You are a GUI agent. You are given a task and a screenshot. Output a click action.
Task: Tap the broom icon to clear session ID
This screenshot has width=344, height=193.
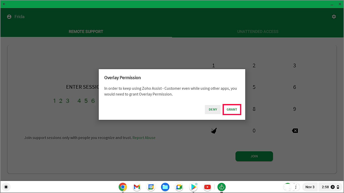click(x=214, y=131)
